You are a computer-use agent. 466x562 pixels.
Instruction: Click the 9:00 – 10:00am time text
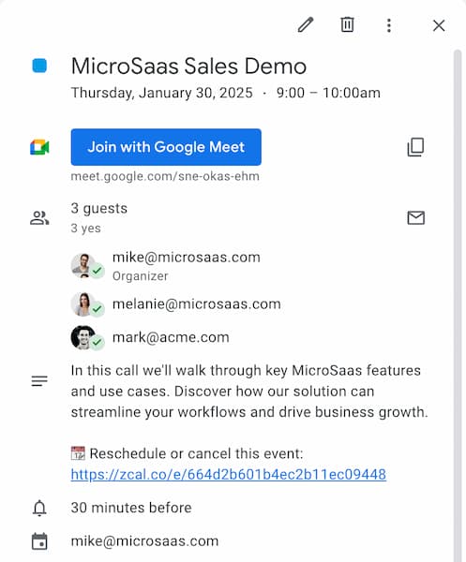point(328,93)
